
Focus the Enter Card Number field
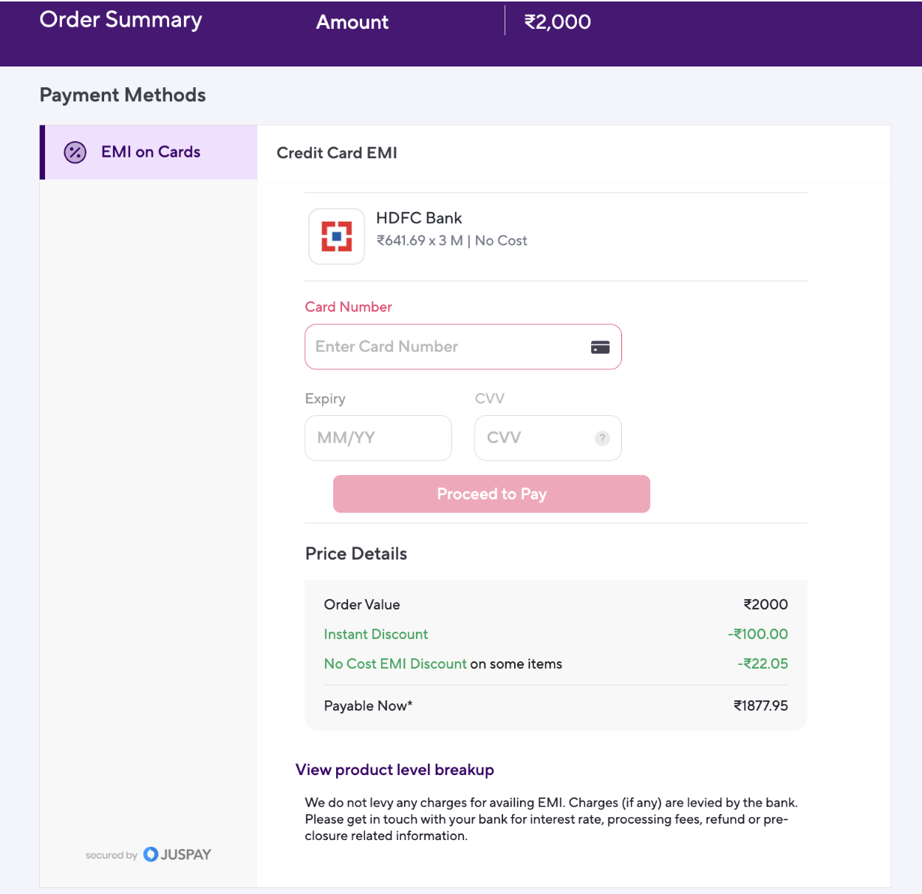[x=443, y=347]
